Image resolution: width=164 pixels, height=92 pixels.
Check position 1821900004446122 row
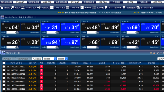pos(4,89)
